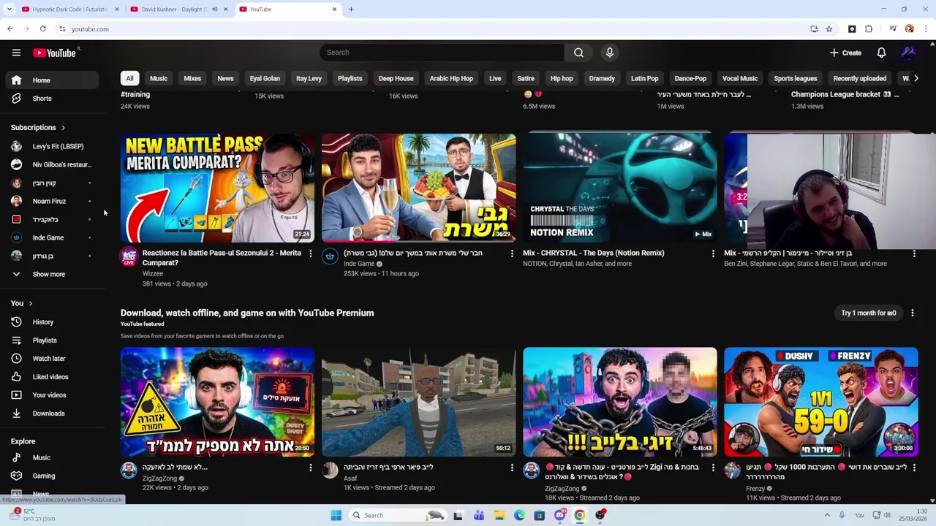This screenshot has width=936, height=526.
Task: Select the Music filter chip
Action: point(159,79)
